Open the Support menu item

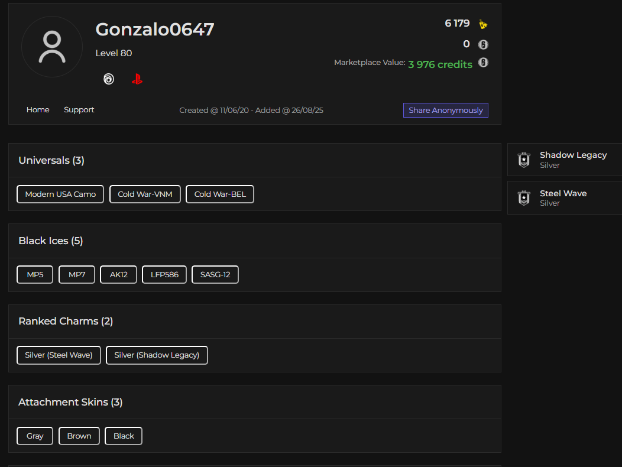click(x=79, y=110)
